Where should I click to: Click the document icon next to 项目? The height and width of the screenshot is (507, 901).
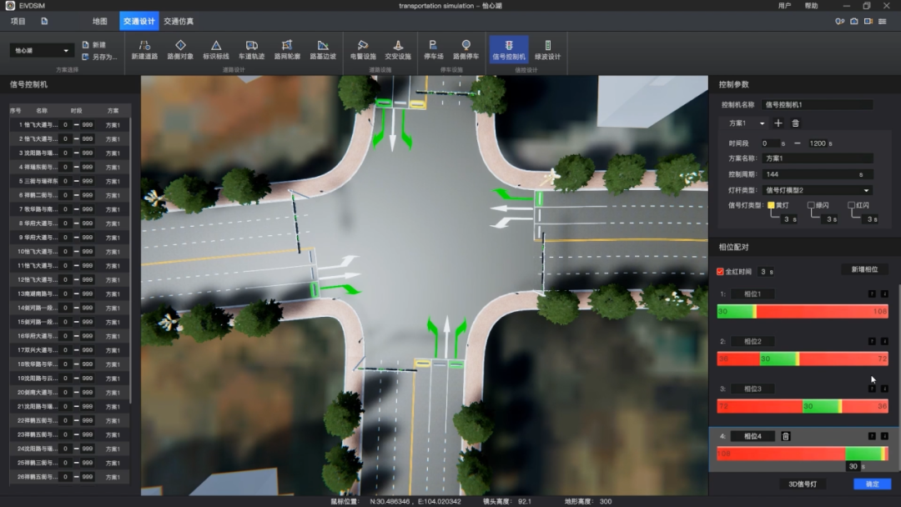click(44, 21)
